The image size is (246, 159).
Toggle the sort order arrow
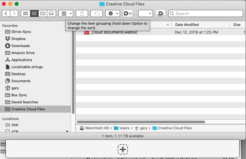[168, 25]
